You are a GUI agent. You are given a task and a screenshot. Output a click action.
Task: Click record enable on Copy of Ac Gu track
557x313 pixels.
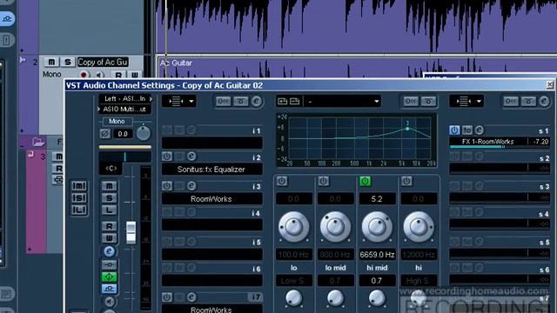(x=84, y=75)
